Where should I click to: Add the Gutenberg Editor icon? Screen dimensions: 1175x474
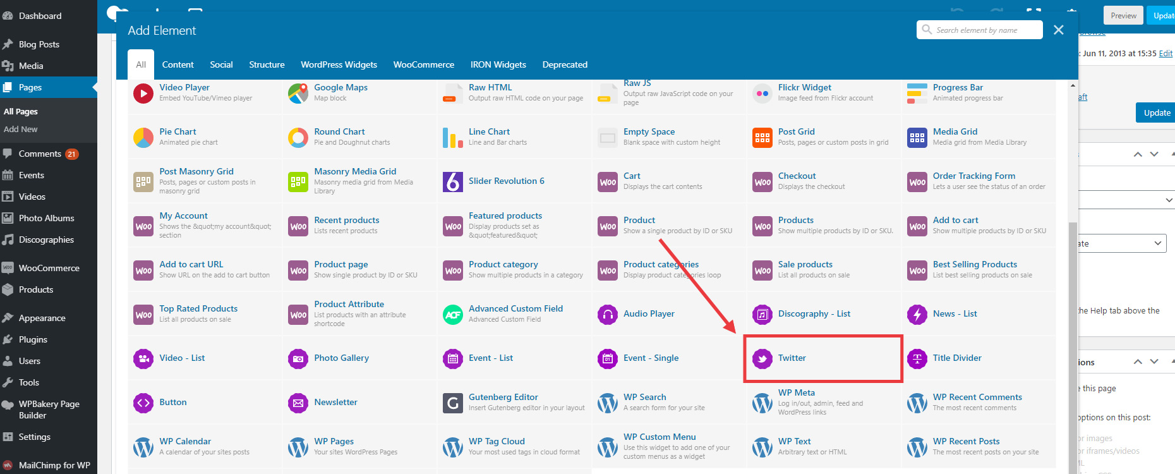point(453,403)
